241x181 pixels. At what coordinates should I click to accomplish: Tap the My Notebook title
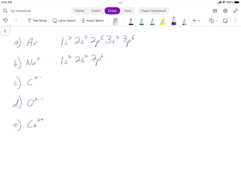point(21,11)
